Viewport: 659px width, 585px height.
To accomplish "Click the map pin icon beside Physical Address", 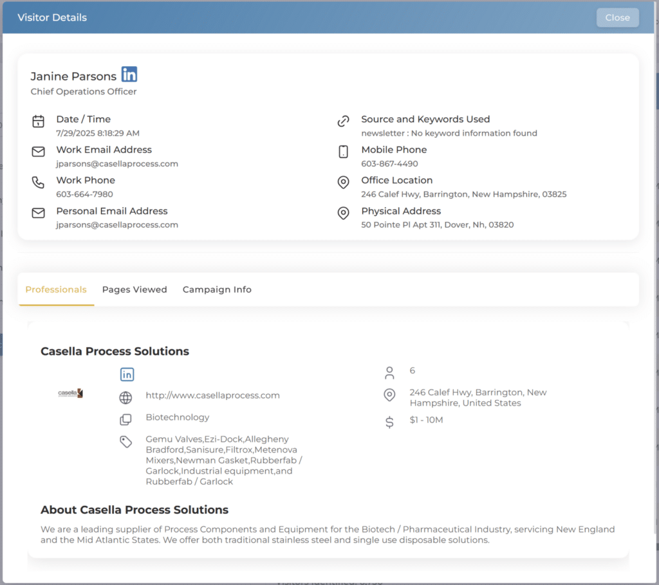I will pyautogui.click(x=344, y=213).
